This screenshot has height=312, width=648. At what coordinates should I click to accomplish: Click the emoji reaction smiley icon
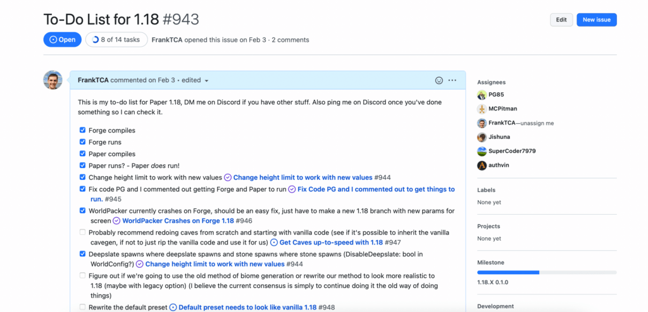tap(439, 80)
